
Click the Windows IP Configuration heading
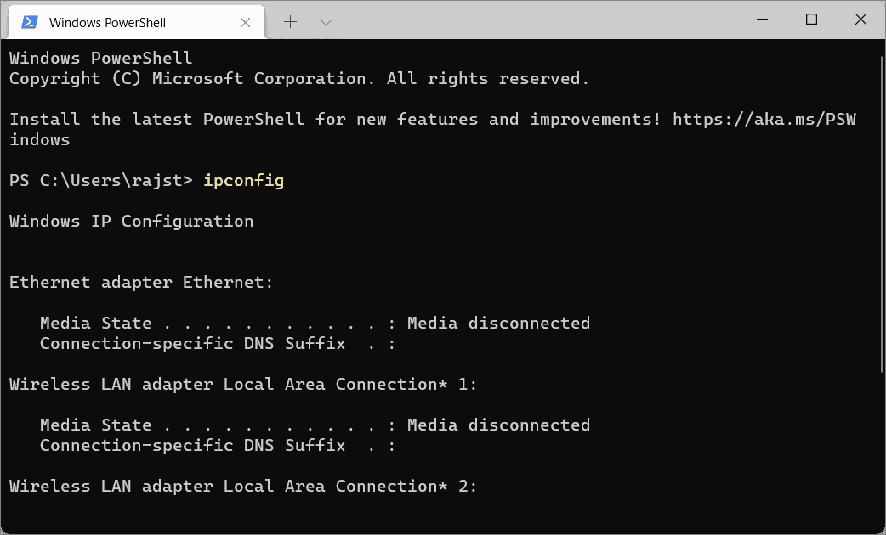[130, 221]
